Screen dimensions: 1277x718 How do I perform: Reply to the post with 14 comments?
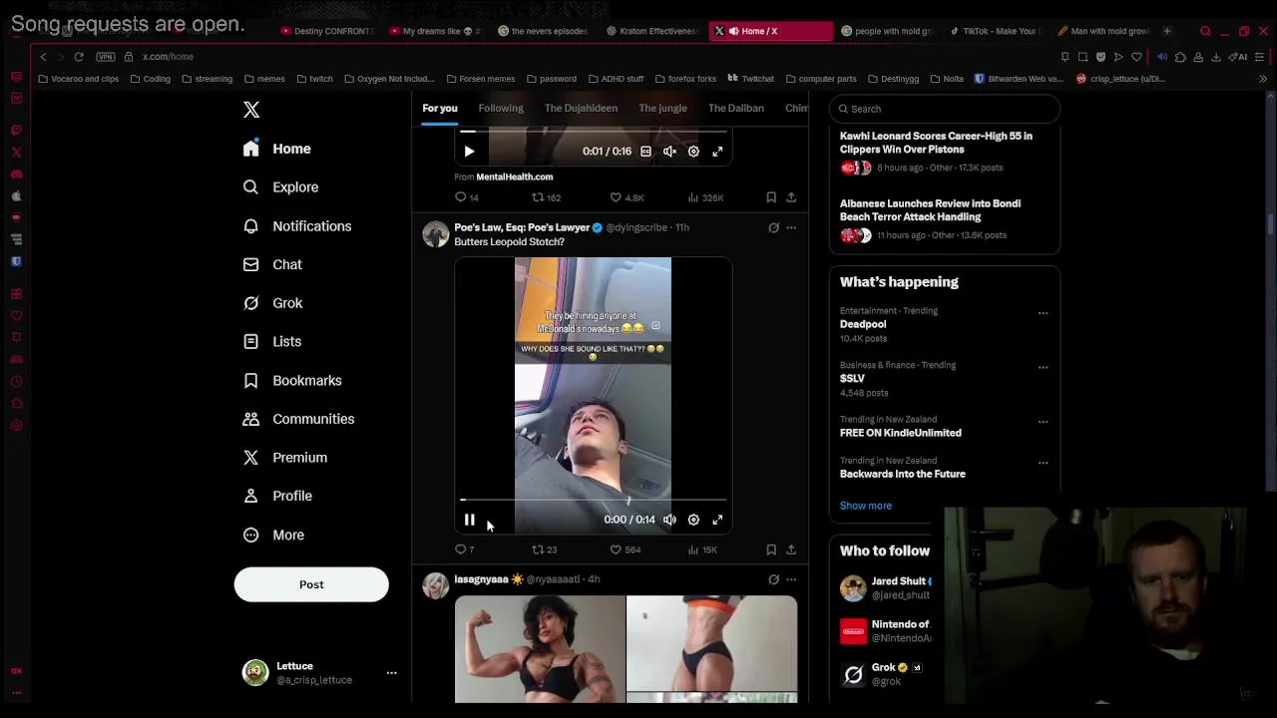(x=466, y=197)
